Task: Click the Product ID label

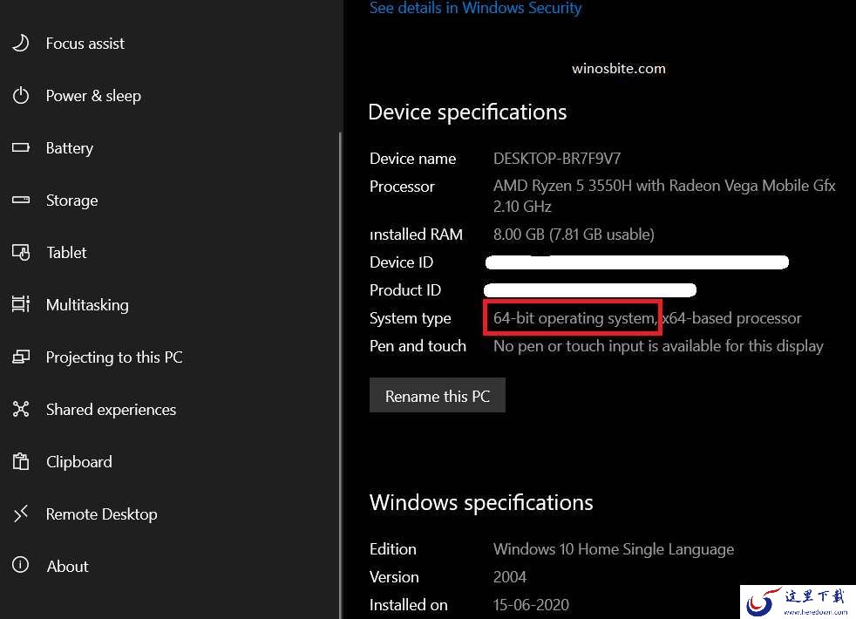Action: click(x=405, y=290)
